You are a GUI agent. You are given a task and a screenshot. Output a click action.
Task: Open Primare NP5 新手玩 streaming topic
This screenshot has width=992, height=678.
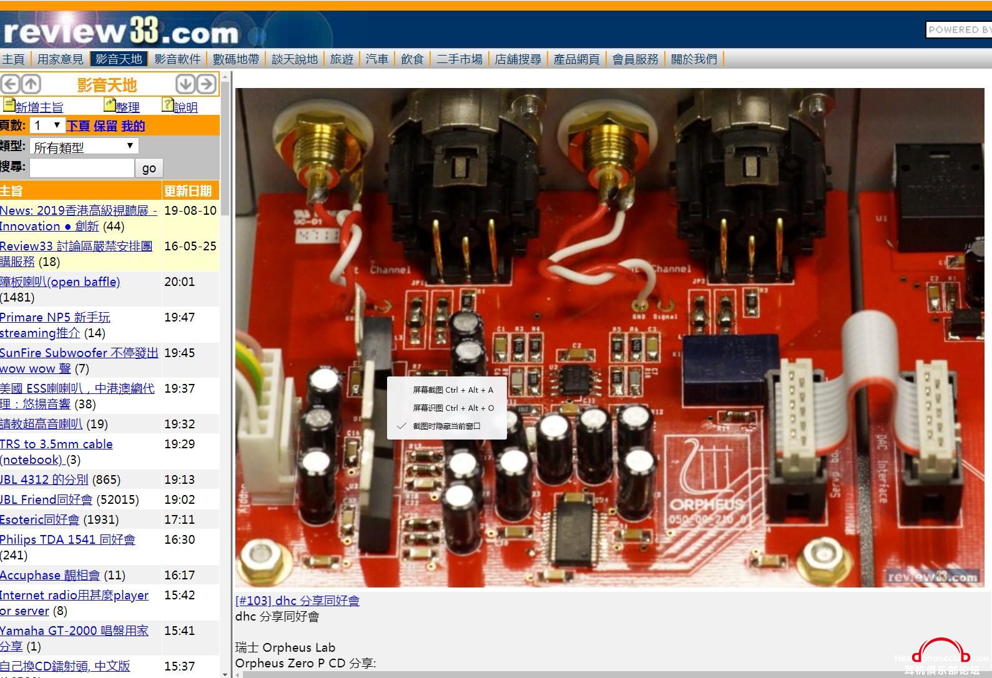55,325
